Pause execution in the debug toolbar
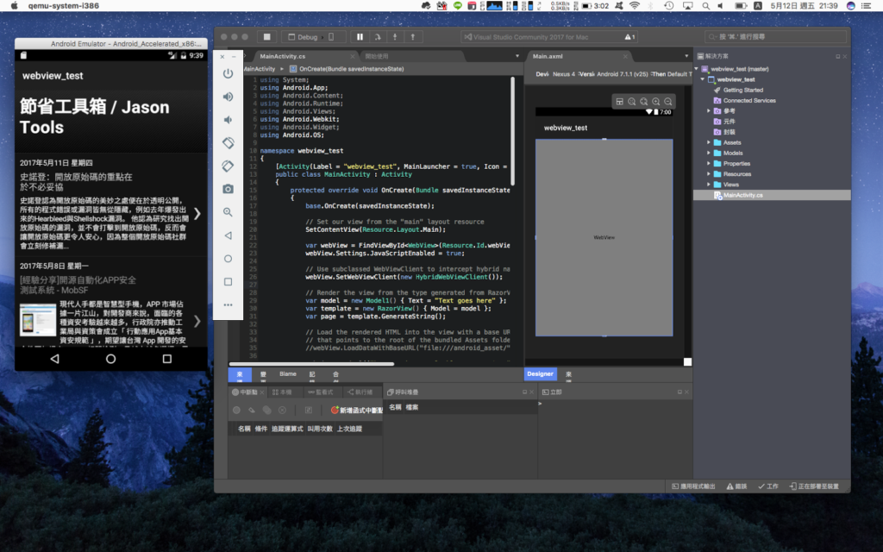This screenshot has height=552, width=883. point(360,36)
